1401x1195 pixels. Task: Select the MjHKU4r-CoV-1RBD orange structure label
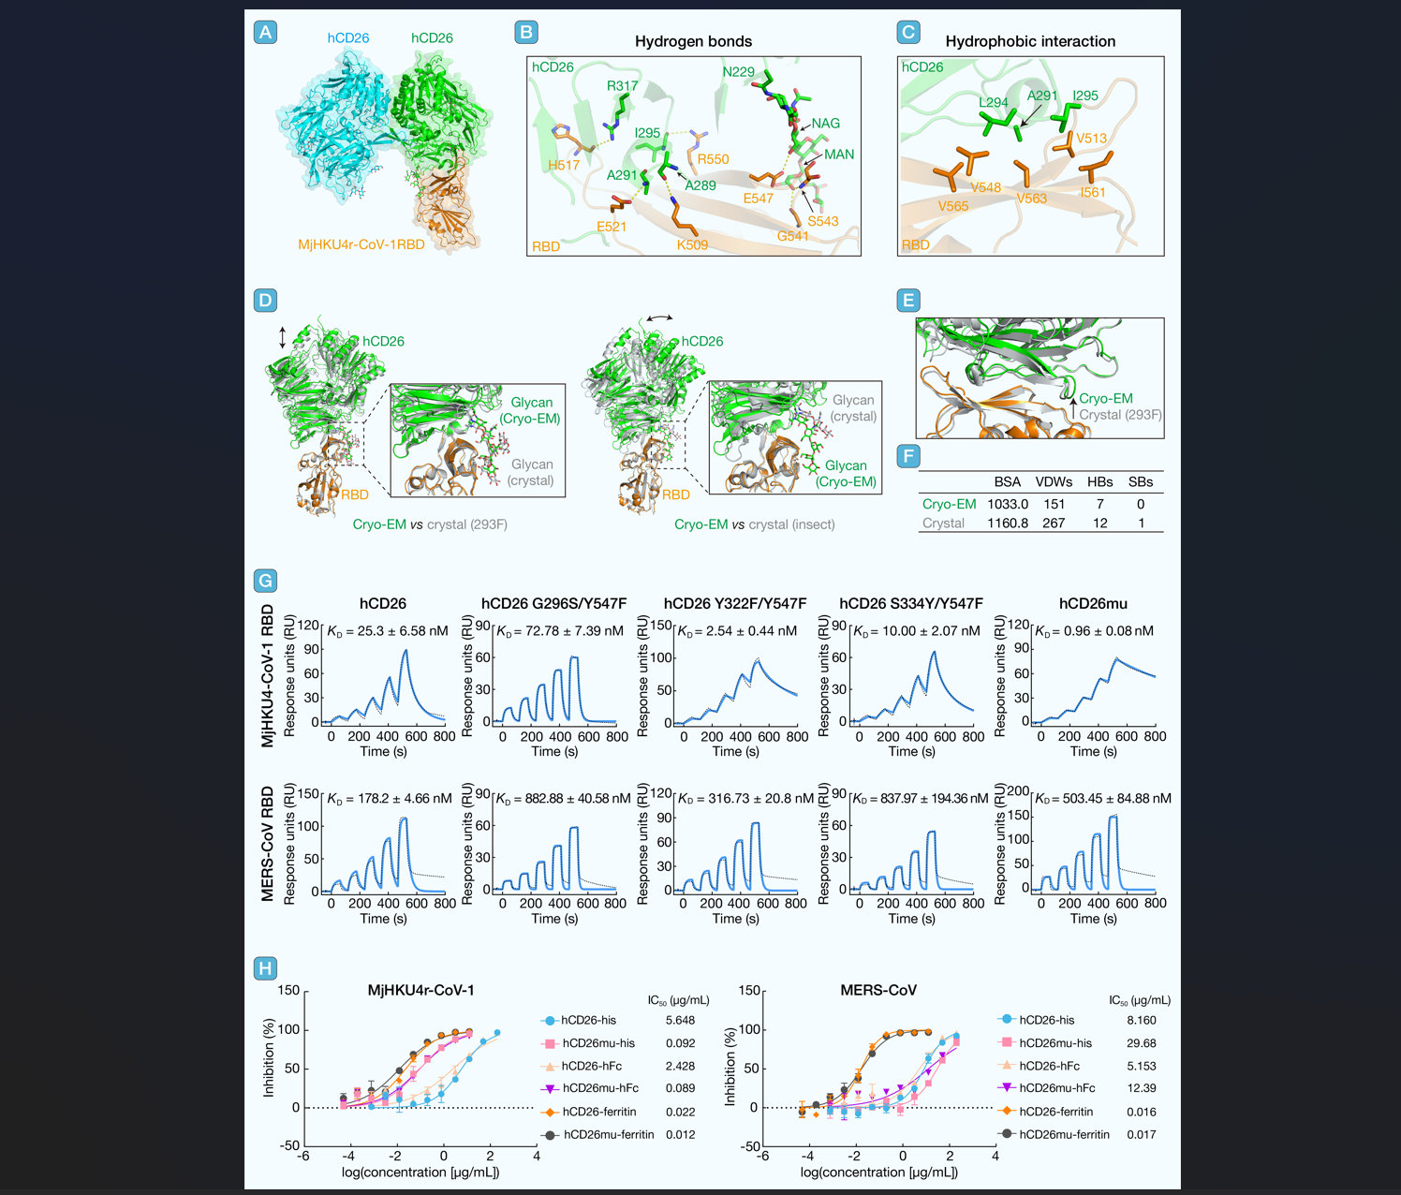point(361,244)
